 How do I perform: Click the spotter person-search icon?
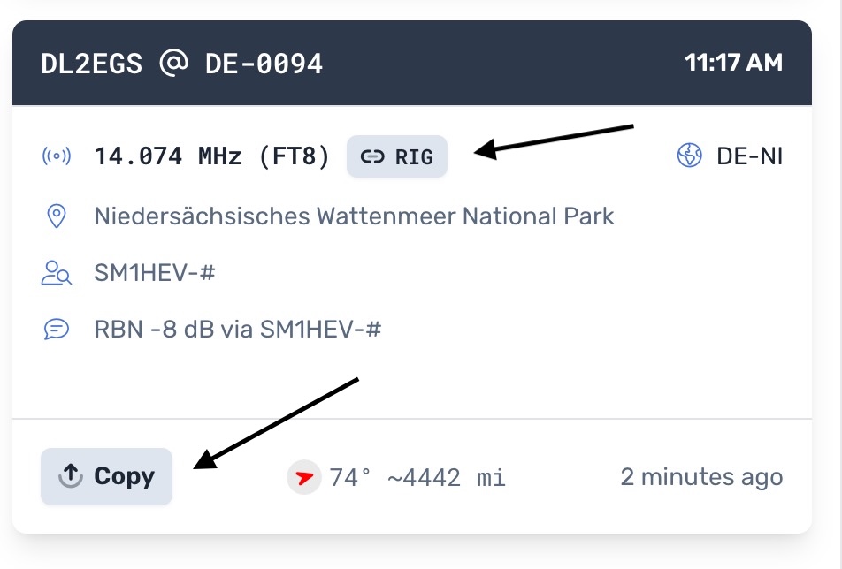tap(57, 273)
